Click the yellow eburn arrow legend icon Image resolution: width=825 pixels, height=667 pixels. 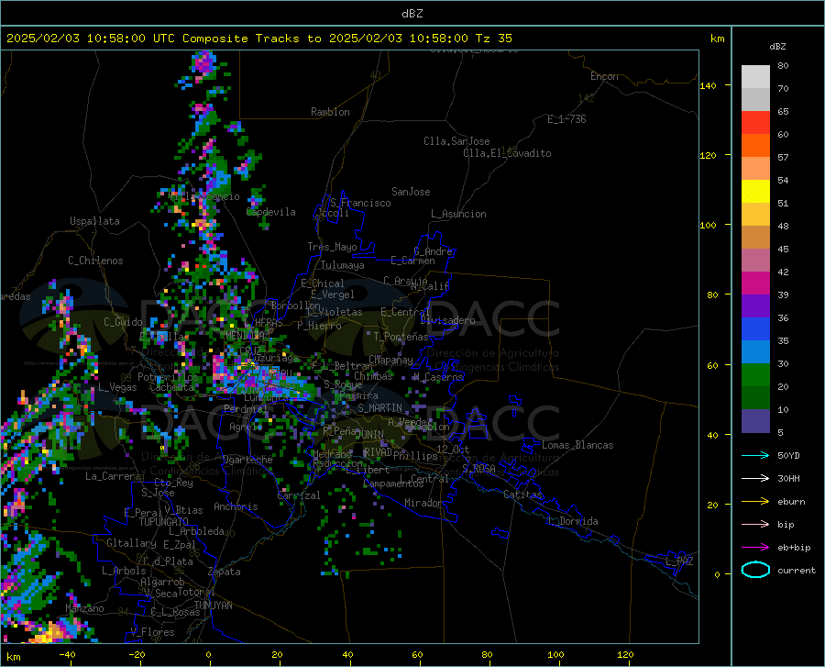(755, 501)
